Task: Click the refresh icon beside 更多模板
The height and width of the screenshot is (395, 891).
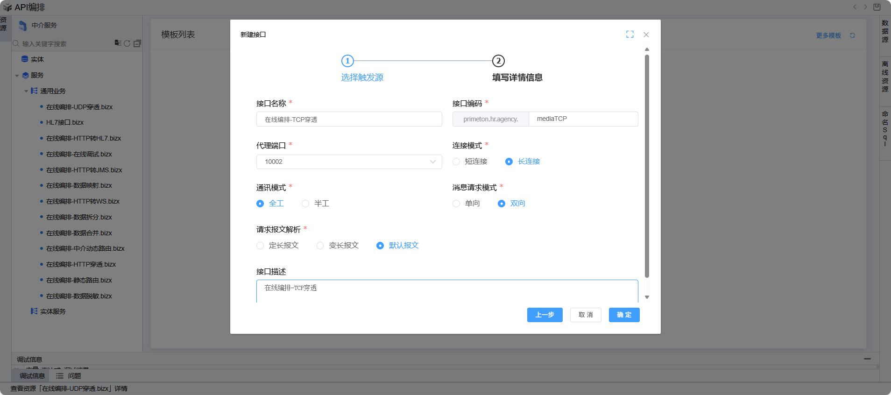Action: (852, 35)
